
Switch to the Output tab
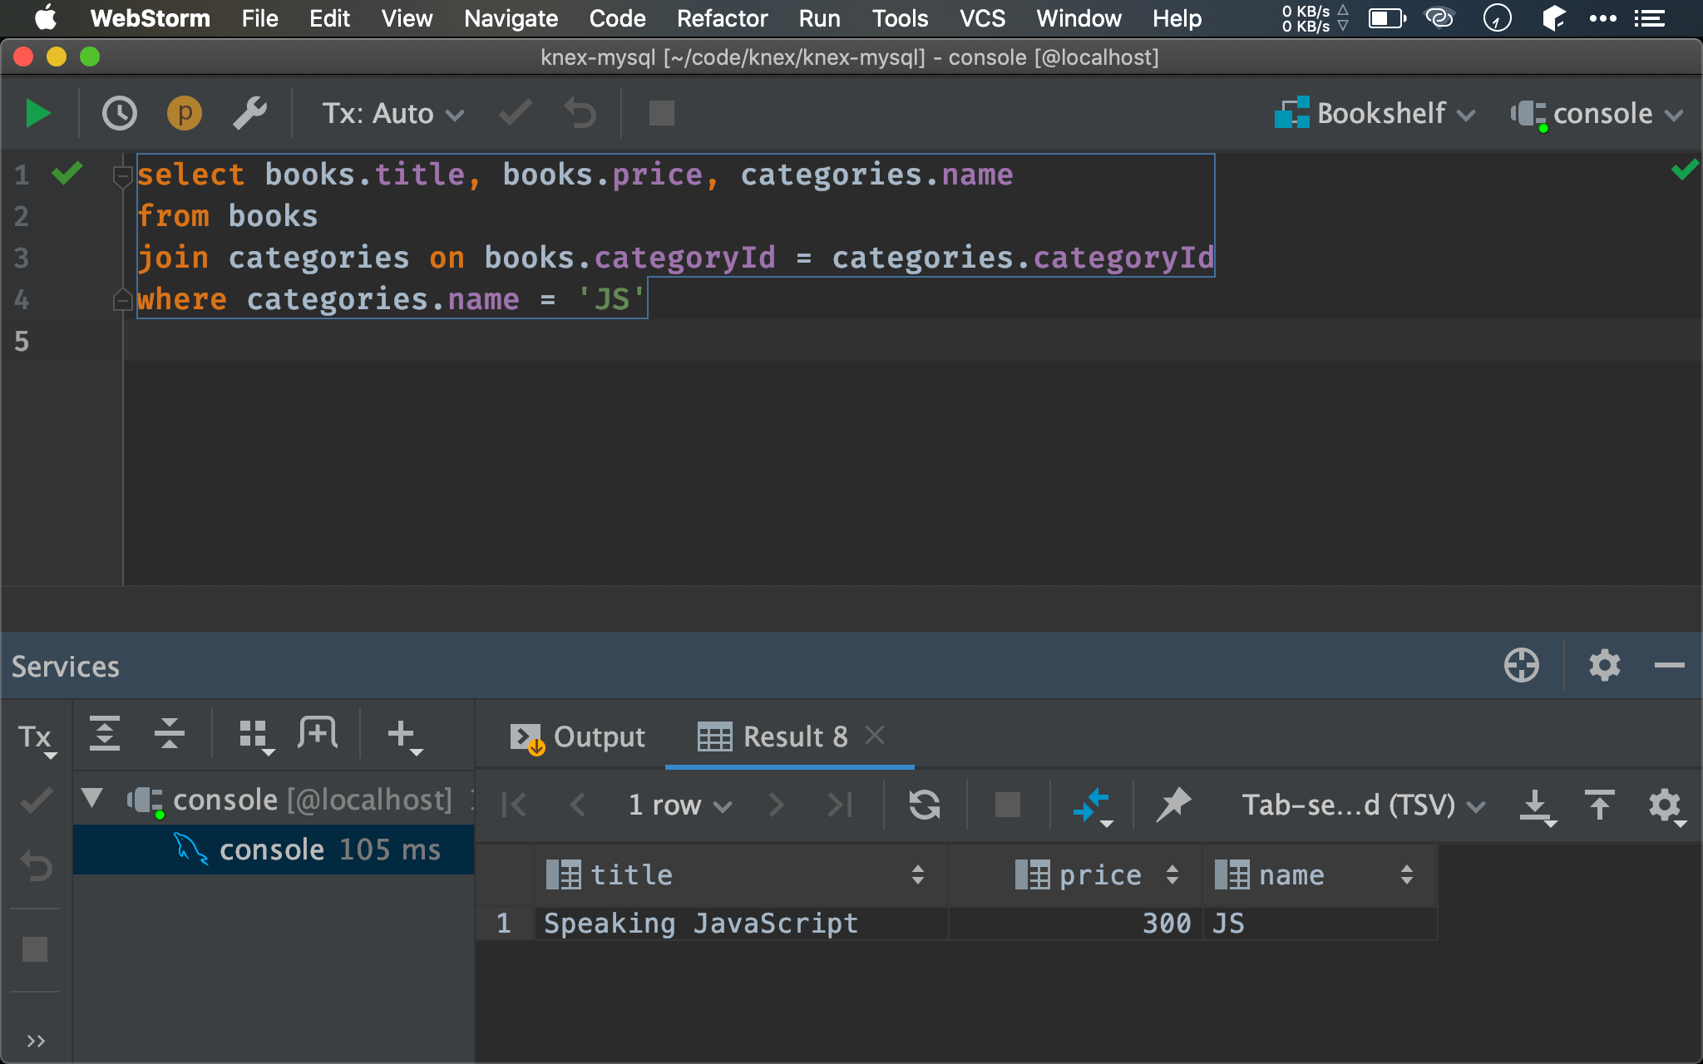click(x=577, y=736)
